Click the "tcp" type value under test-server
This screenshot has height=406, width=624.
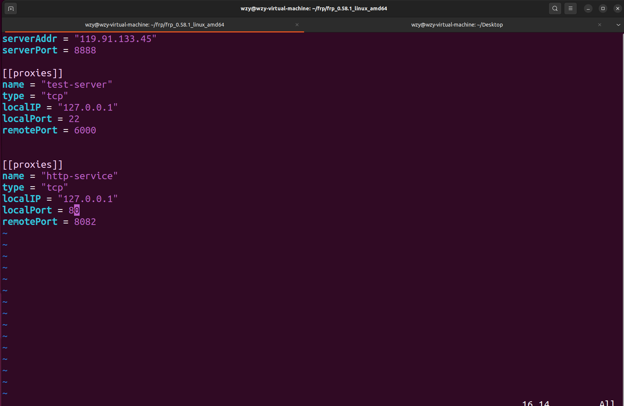(x=55, y=96)
